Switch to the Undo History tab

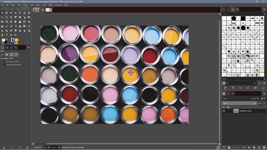tap(11, 47)
